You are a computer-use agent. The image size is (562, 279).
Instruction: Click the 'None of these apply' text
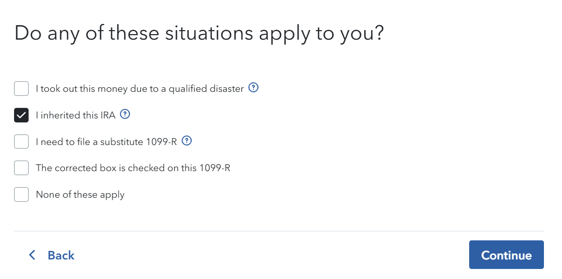(x=80, y=194)
